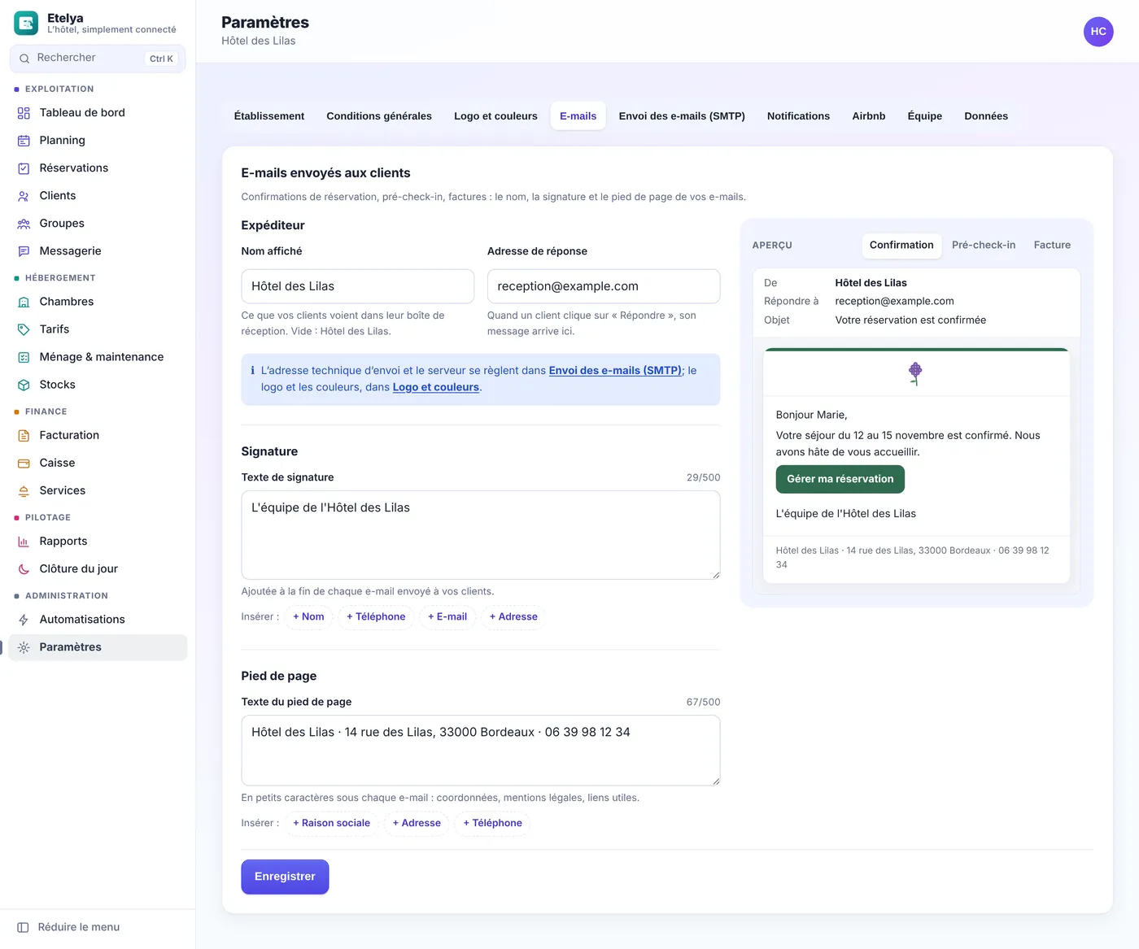Open the Planning calendar icon
This screenshot has height=949, width=1139.
tap(24, 141)
